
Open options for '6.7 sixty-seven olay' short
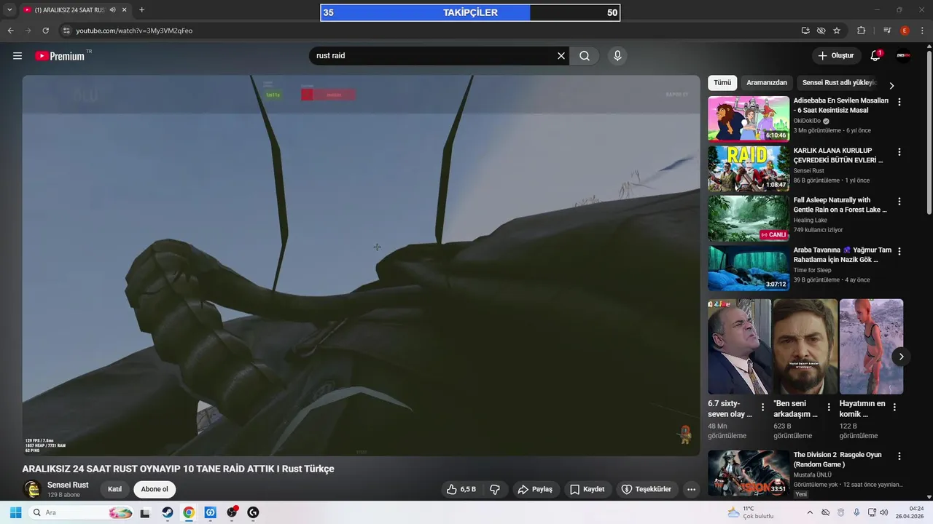click(763, 408)
